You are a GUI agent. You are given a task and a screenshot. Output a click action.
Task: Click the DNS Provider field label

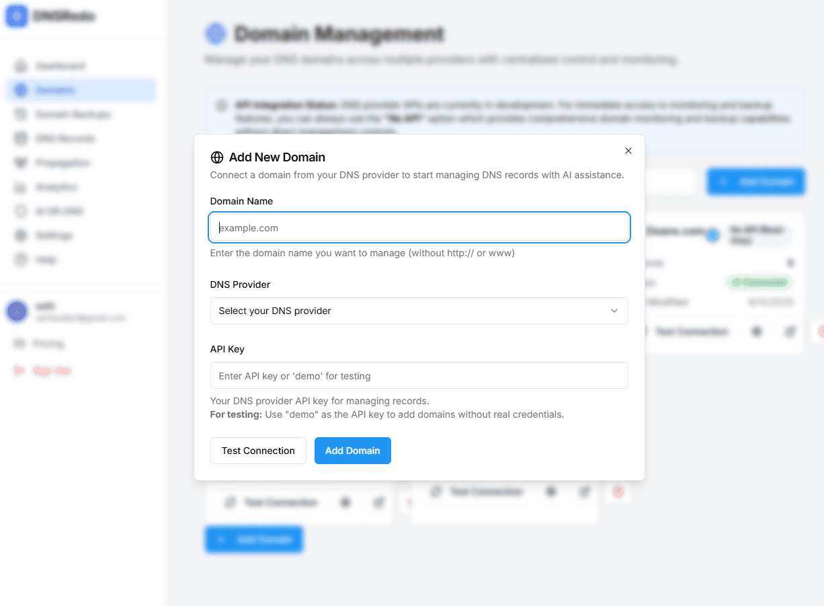[240, 285]
